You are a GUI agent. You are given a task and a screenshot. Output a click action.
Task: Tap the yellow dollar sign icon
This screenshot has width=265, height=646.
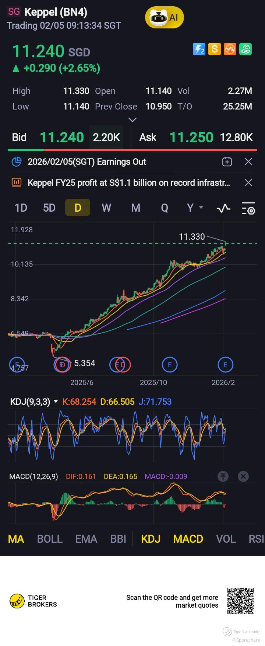click(215, 49)
